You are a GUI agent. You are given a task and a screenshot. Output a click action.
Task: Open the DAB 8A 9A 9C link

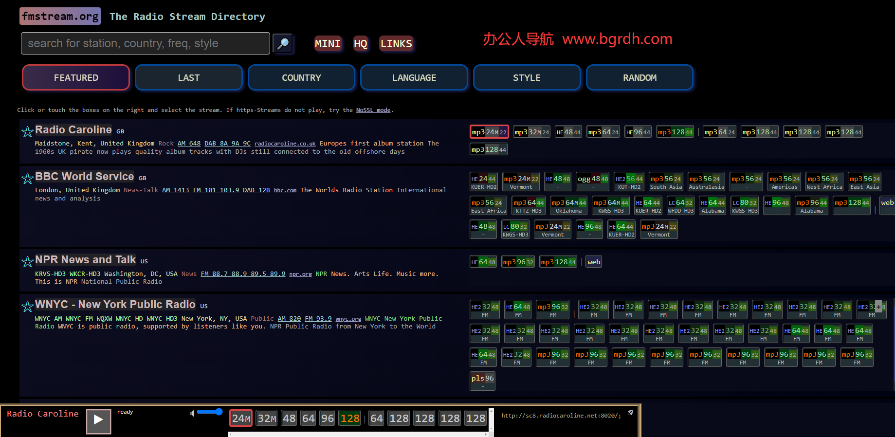click(228, 144)
